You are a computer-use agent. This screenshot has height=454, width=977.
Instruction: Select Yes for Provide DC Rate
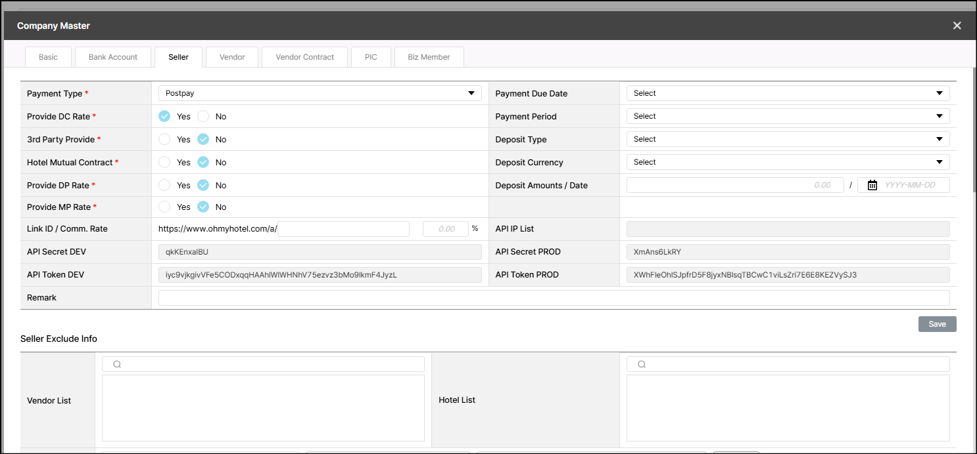tap(164, 117)
